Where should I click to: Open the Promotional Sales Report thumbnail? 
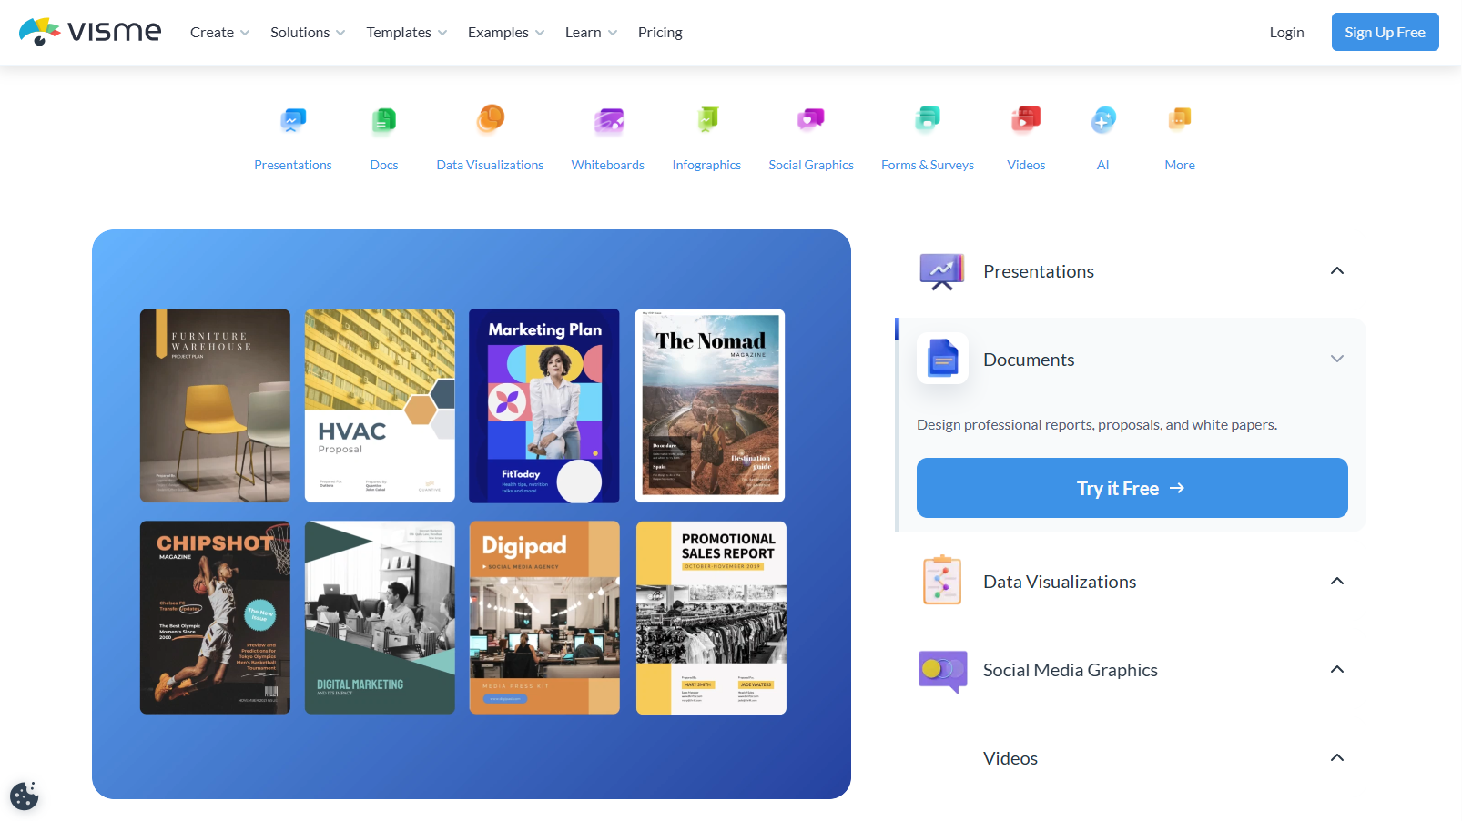pyautogui.click(x=711, y=617)
